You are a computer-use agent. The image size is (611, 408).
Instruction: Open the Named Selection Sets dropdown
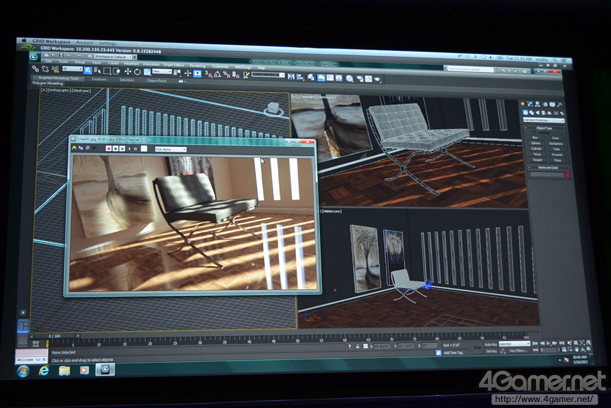[x=268, y=75]
